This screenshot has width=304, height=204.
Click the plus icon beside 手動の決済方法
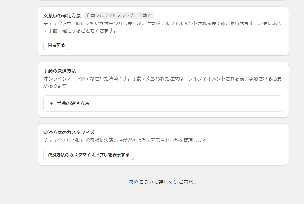point(51,103)
